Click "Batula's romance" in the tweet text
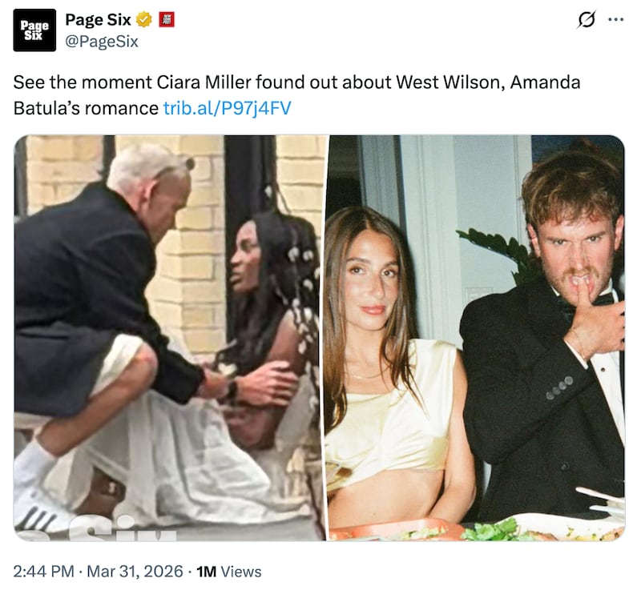The height and width of the screenshot is (590, 641). point(86,107)
